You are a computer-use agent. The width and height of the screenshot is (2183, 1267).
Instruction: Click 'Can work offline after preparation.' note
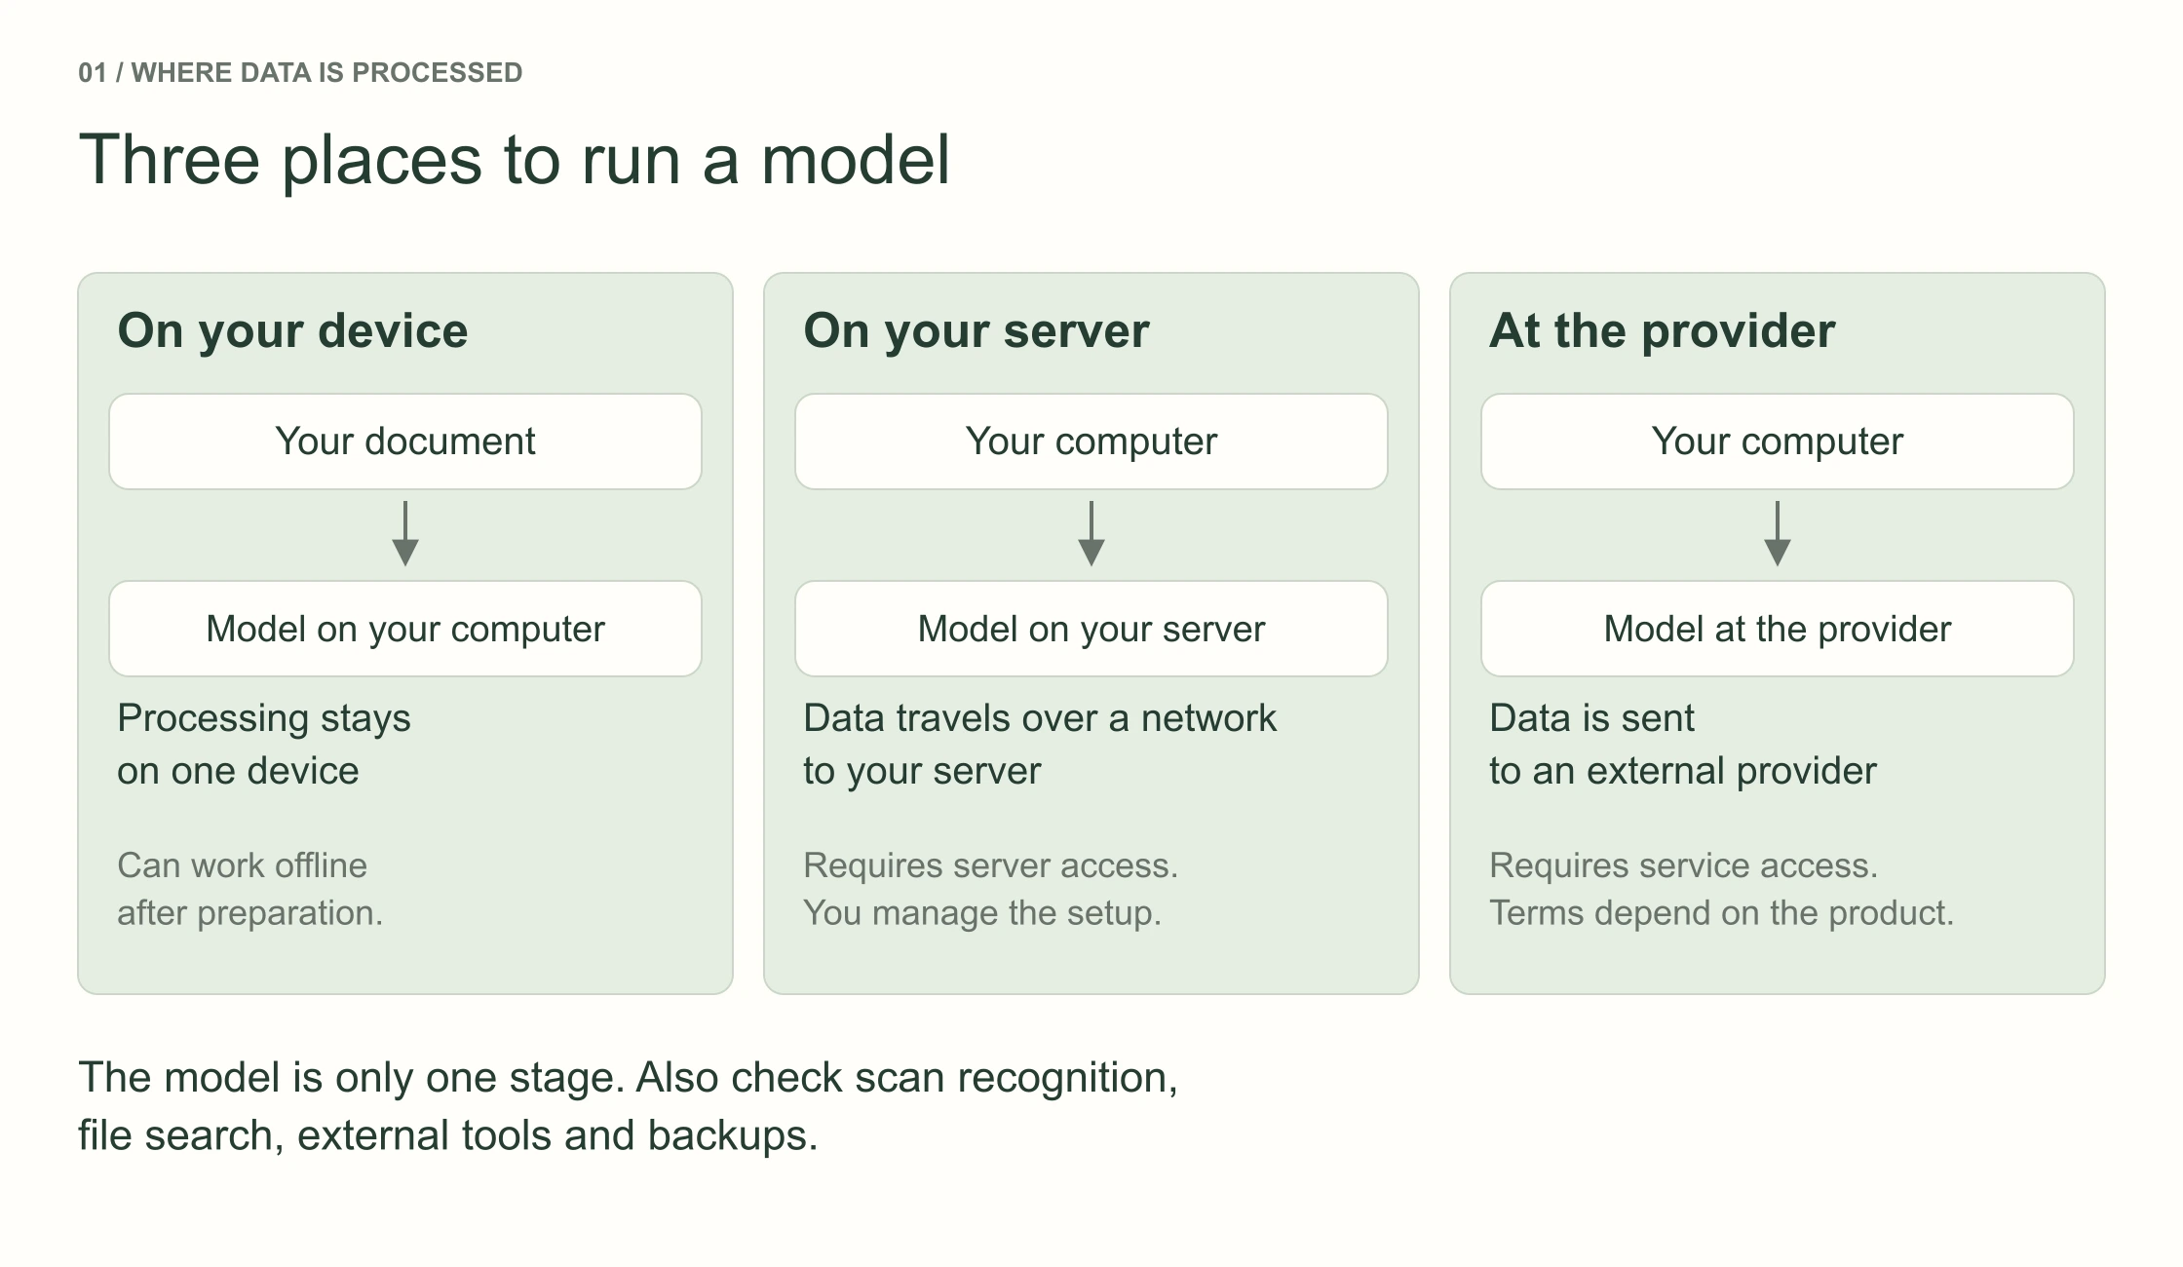pos(250,889)
